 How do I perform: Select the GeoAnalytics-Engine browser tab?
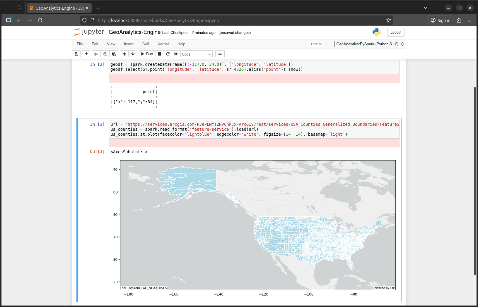click(x=59, y=8)
